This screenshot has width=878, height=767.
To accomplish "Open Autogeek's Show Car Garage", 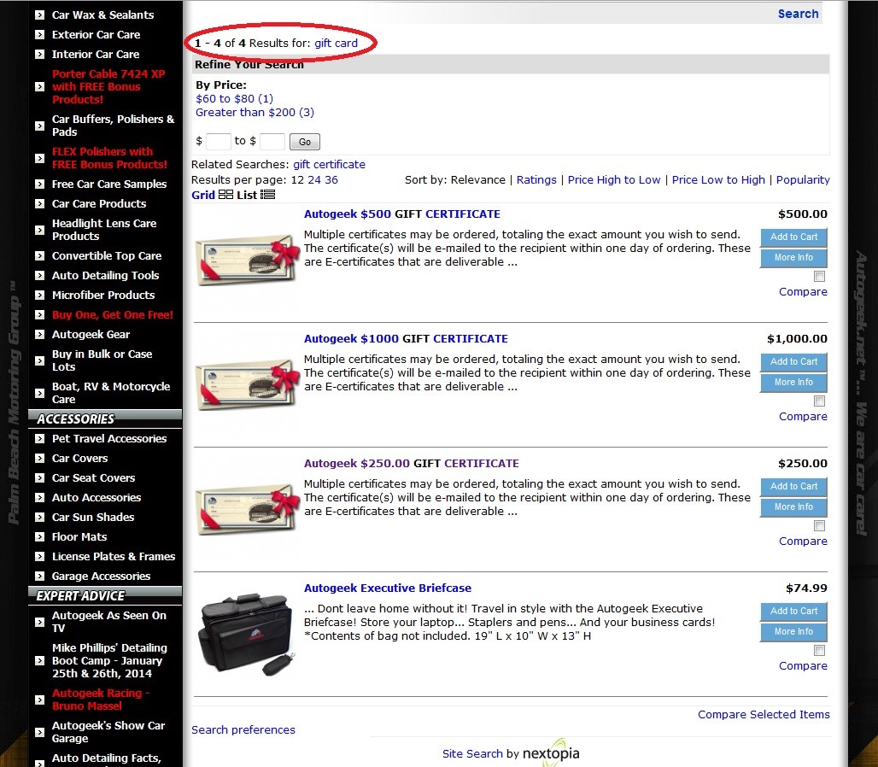I will [x=108, y=732].
